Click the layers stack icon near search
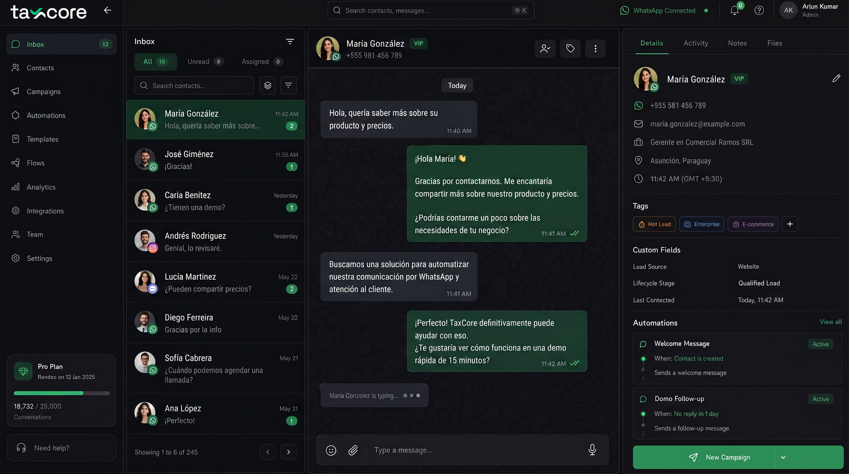This screenshot has width=849, height=474. (267, 85)
